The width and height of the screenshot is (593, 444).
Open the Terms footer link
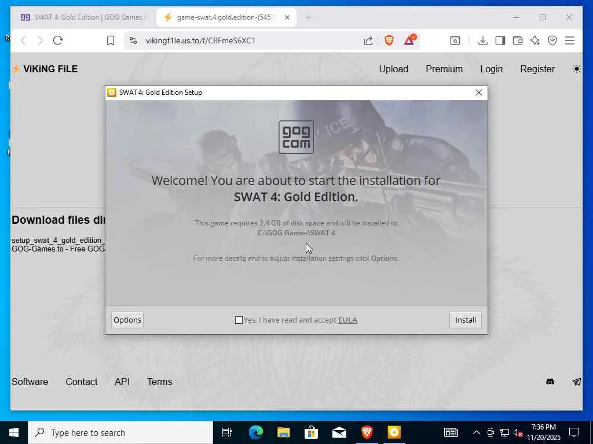[160, 382]
